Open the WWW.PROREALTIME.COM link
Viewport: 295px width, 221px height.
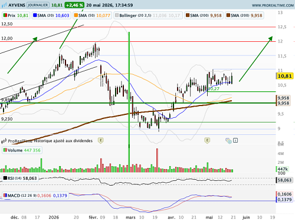click(x=273, y=5)
